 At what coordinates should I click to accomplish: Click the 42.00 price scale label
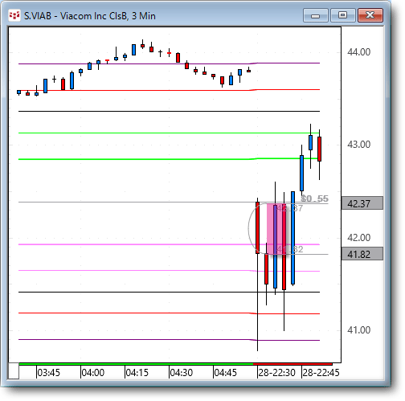(359, 237)
